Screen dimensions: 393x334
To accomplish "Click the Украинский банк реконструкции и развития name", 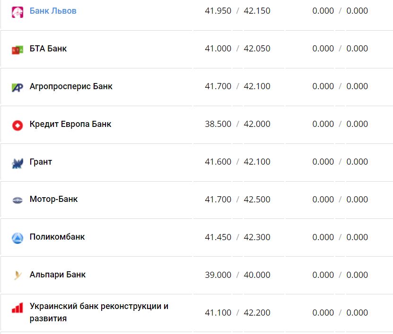I will pyautogui.click(x=99, y=307).
